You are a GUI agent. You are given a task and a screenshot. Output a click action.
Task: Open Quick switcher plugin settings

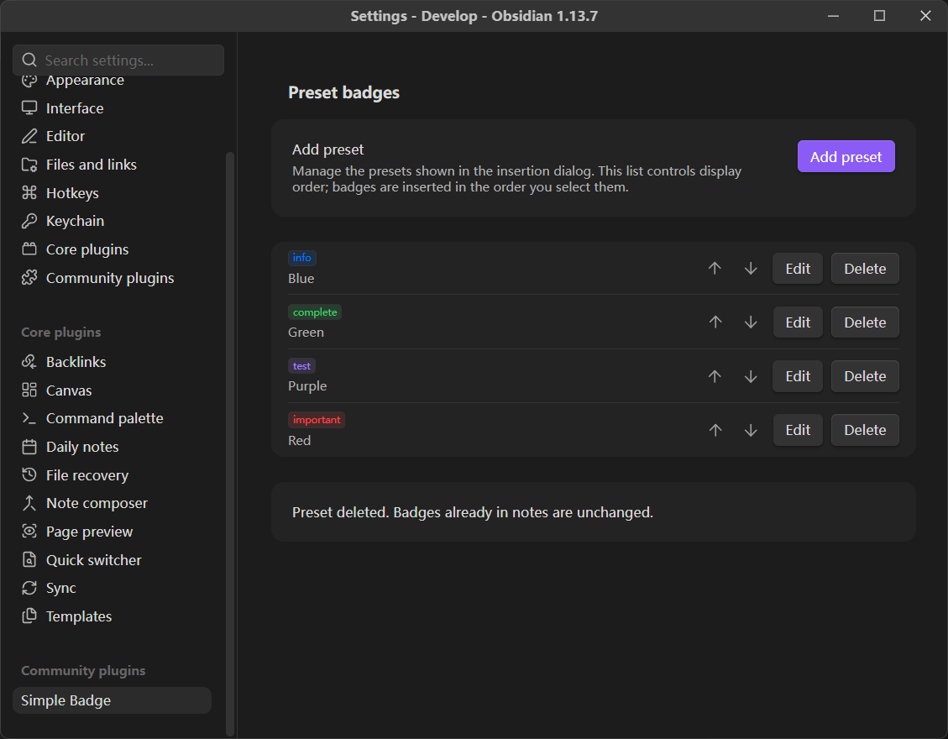[x=112, y=559]
